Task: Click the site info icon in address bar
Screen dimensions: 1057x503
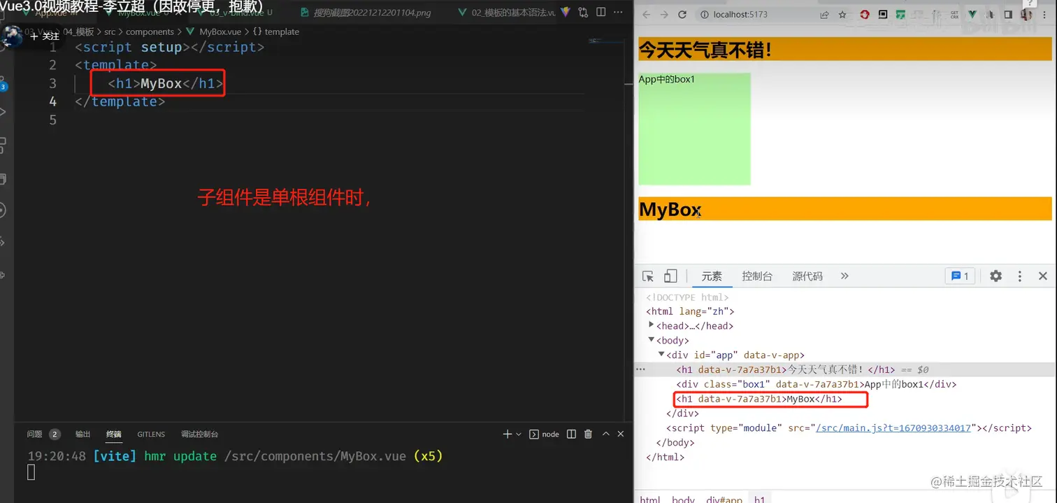Action: [704, 15]
